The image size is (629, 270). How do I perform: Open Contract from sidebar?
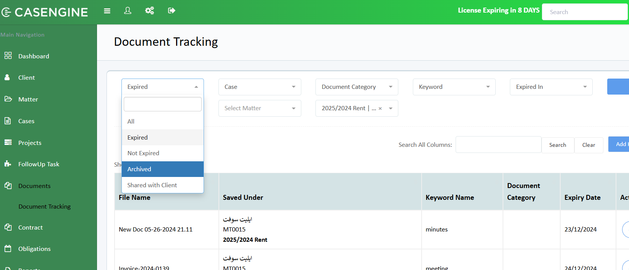tap(31, 228)
